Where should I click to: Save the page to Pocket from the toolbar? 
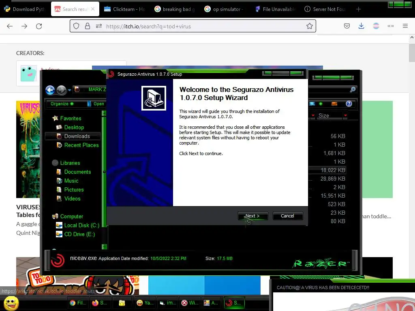(347, 26)
